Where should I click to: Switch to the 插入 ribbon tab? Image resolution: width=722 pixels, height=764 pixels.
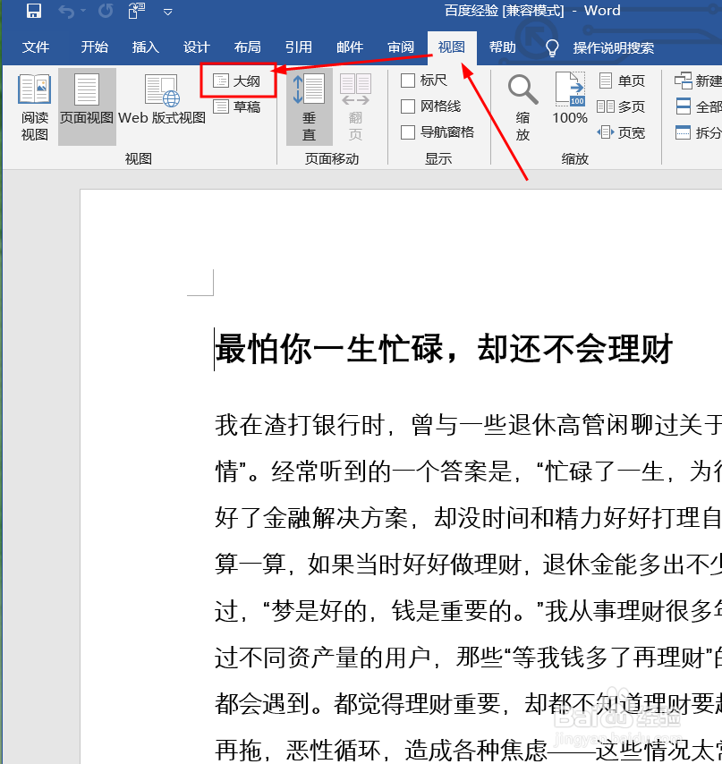point(145,47)
